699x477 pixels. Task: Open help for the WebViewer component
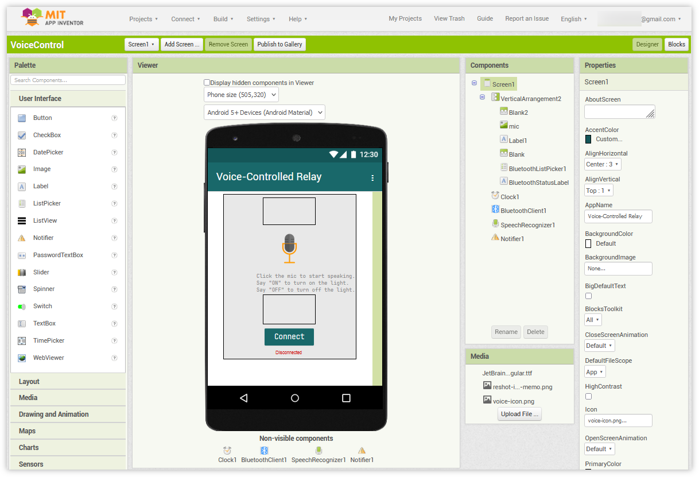point(114,358)
